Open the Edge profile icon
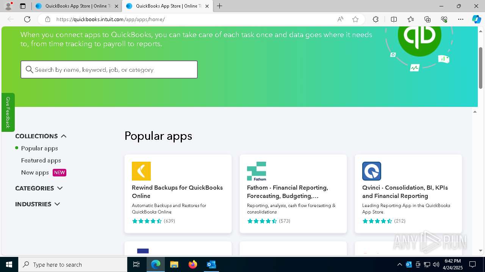This screenshot has height=272, width=485. [8, 6]
